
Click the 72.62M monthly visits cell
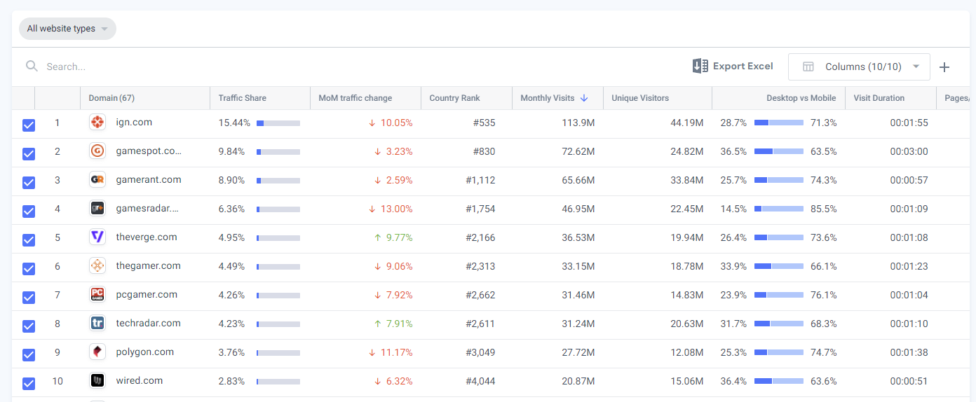point(578,151)
